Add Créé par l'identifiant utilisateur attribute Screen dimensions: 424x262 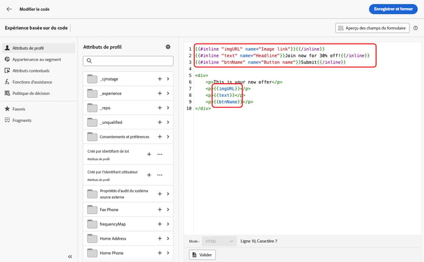[x=149, y=175]
